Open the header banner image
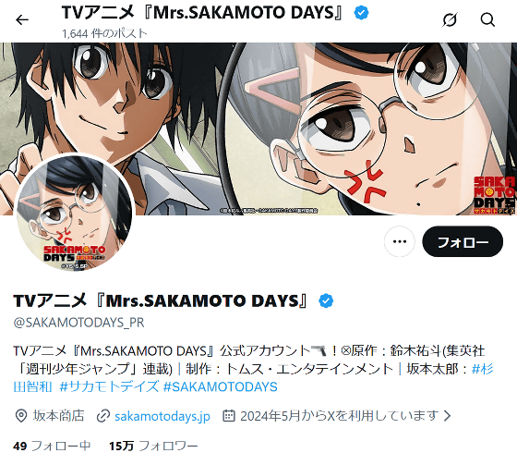517x465 pixels. click(x=258, y=128)
